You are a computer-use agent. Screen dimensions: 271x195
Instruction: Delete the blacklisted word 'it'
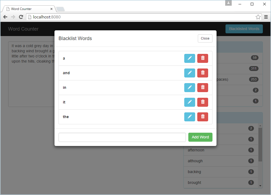(203, 102)
